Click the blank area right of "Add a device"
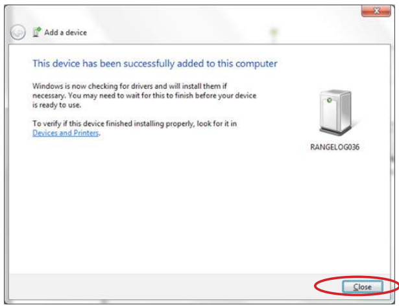Screen dimensions: 399x307 click(227, 32)
